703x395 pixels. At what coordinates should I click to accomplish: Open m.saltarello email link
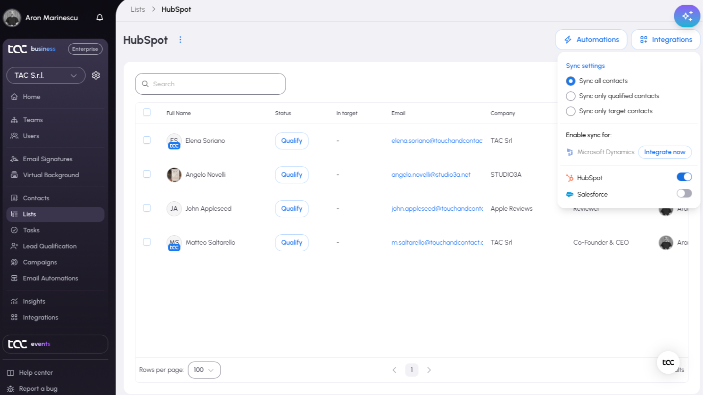pos(437,243)
